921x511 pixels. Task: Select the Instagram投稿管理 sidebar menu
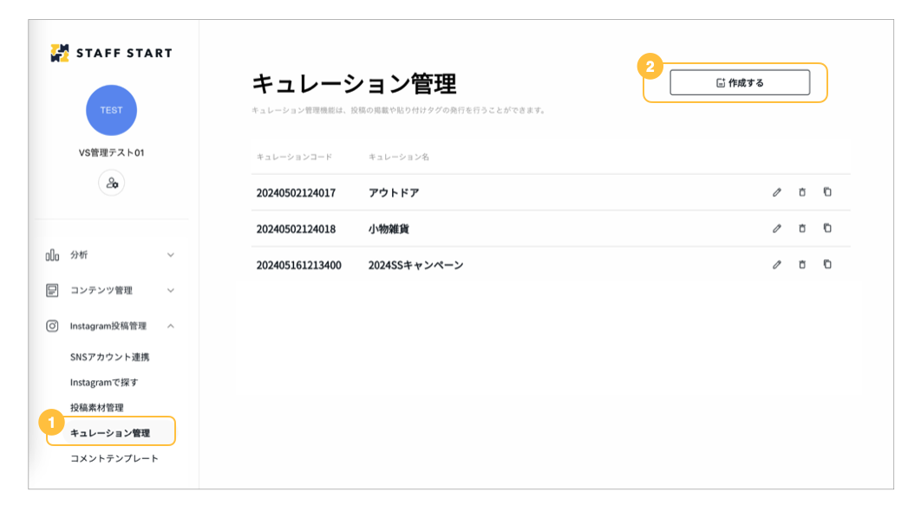[111, 327]
